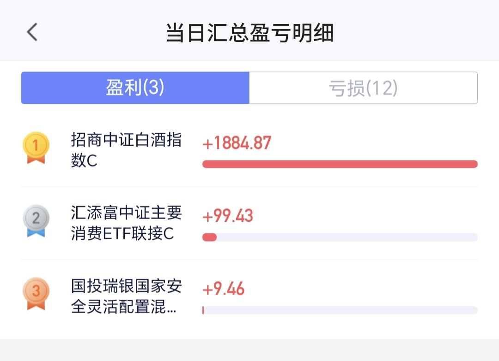Screen dimensions: 499x361
Task: Tap the back arrow icon
Action: pyautogui.click(x=32, y=32)
